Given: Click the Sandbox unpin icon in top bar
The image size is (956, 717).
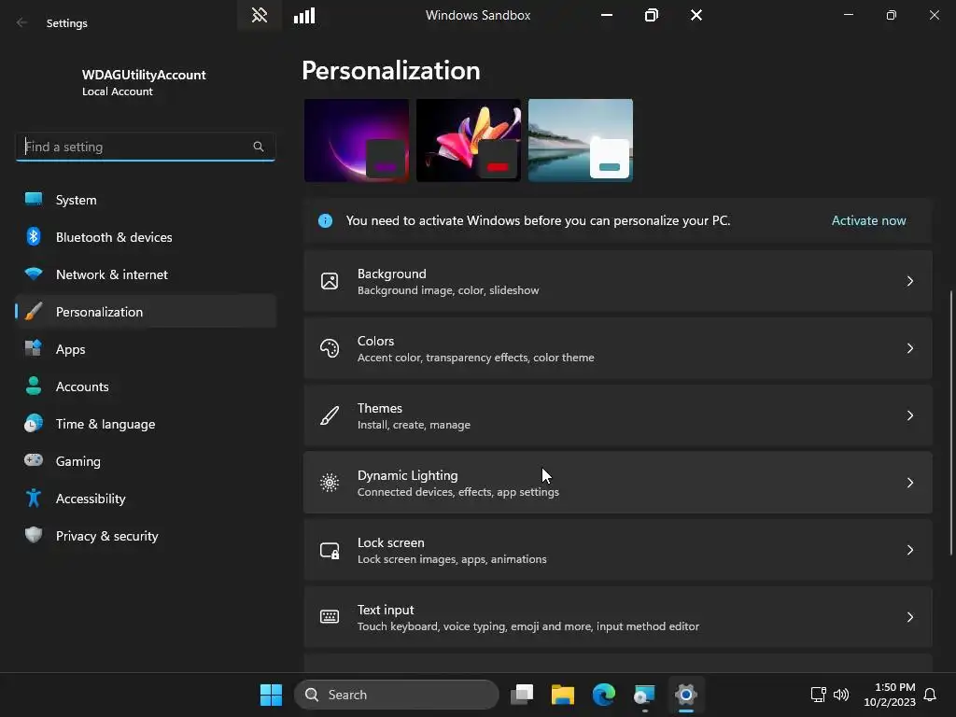Looking at the screenshot, I should tap(260, 15).
